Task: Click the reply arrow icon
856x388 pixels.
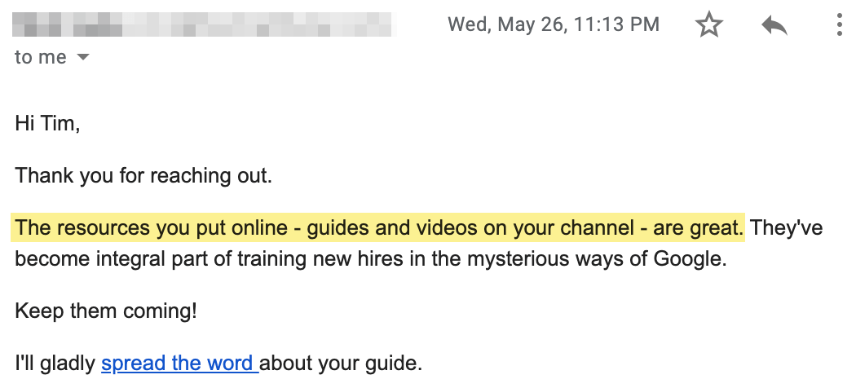Action: click(774, 25)
